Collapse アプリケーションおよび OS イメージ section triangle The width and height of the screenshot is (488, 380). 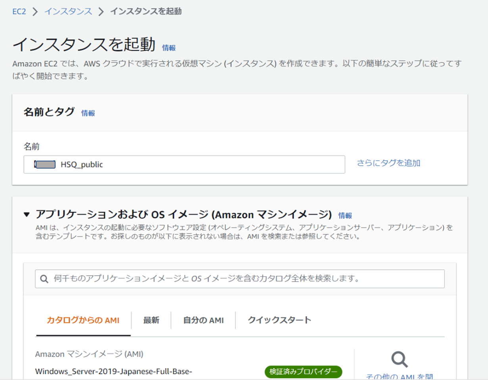(x=27, y=215)
